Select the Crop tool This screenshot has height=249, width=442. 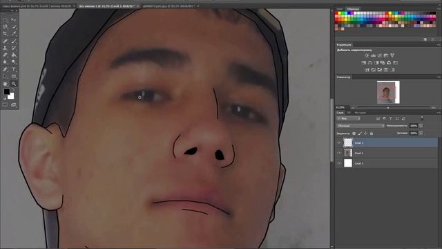click(5, 34)
